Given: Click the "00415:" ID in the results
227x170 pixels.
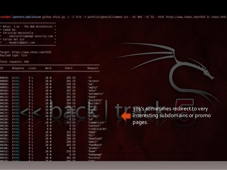Looking at the screenshot, I should tap(5, 158).
